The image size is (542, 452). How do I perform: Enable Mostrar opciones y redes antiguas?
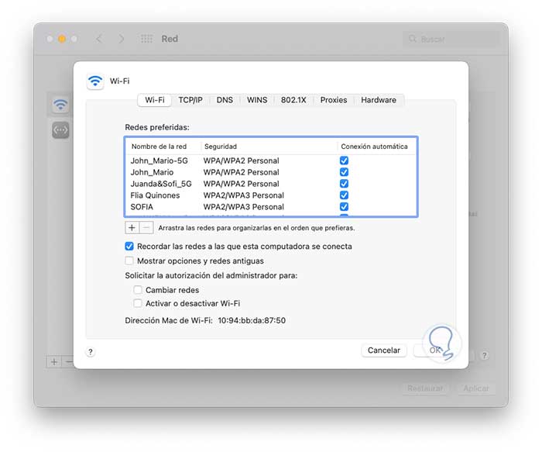point(129,261)
